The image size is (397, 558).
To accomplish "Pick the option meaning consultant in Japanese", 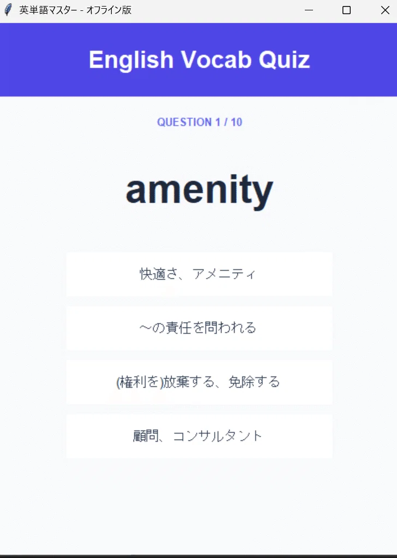I will (x=199, y=436).
